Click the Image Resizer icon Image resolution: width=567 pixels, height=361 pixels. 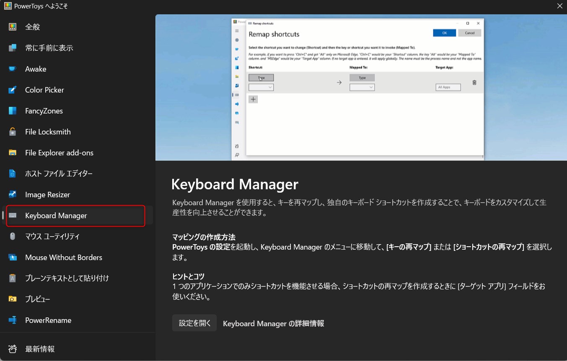click(x=13, y=194)
